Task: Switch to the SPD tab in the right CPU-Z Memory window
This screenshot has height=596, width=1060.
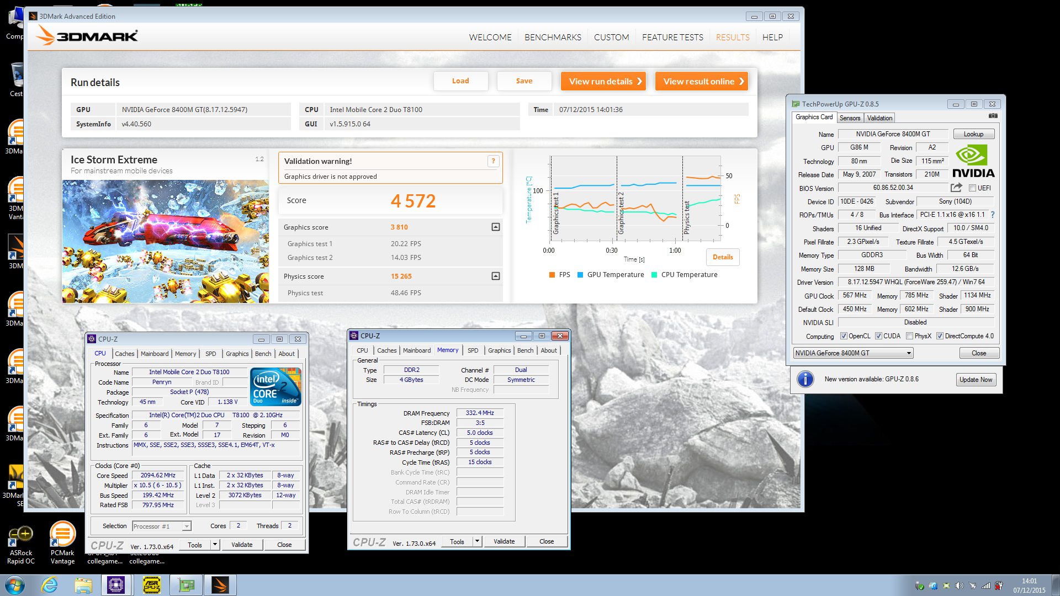Action: pyautogui.click(x=473, y=350)
